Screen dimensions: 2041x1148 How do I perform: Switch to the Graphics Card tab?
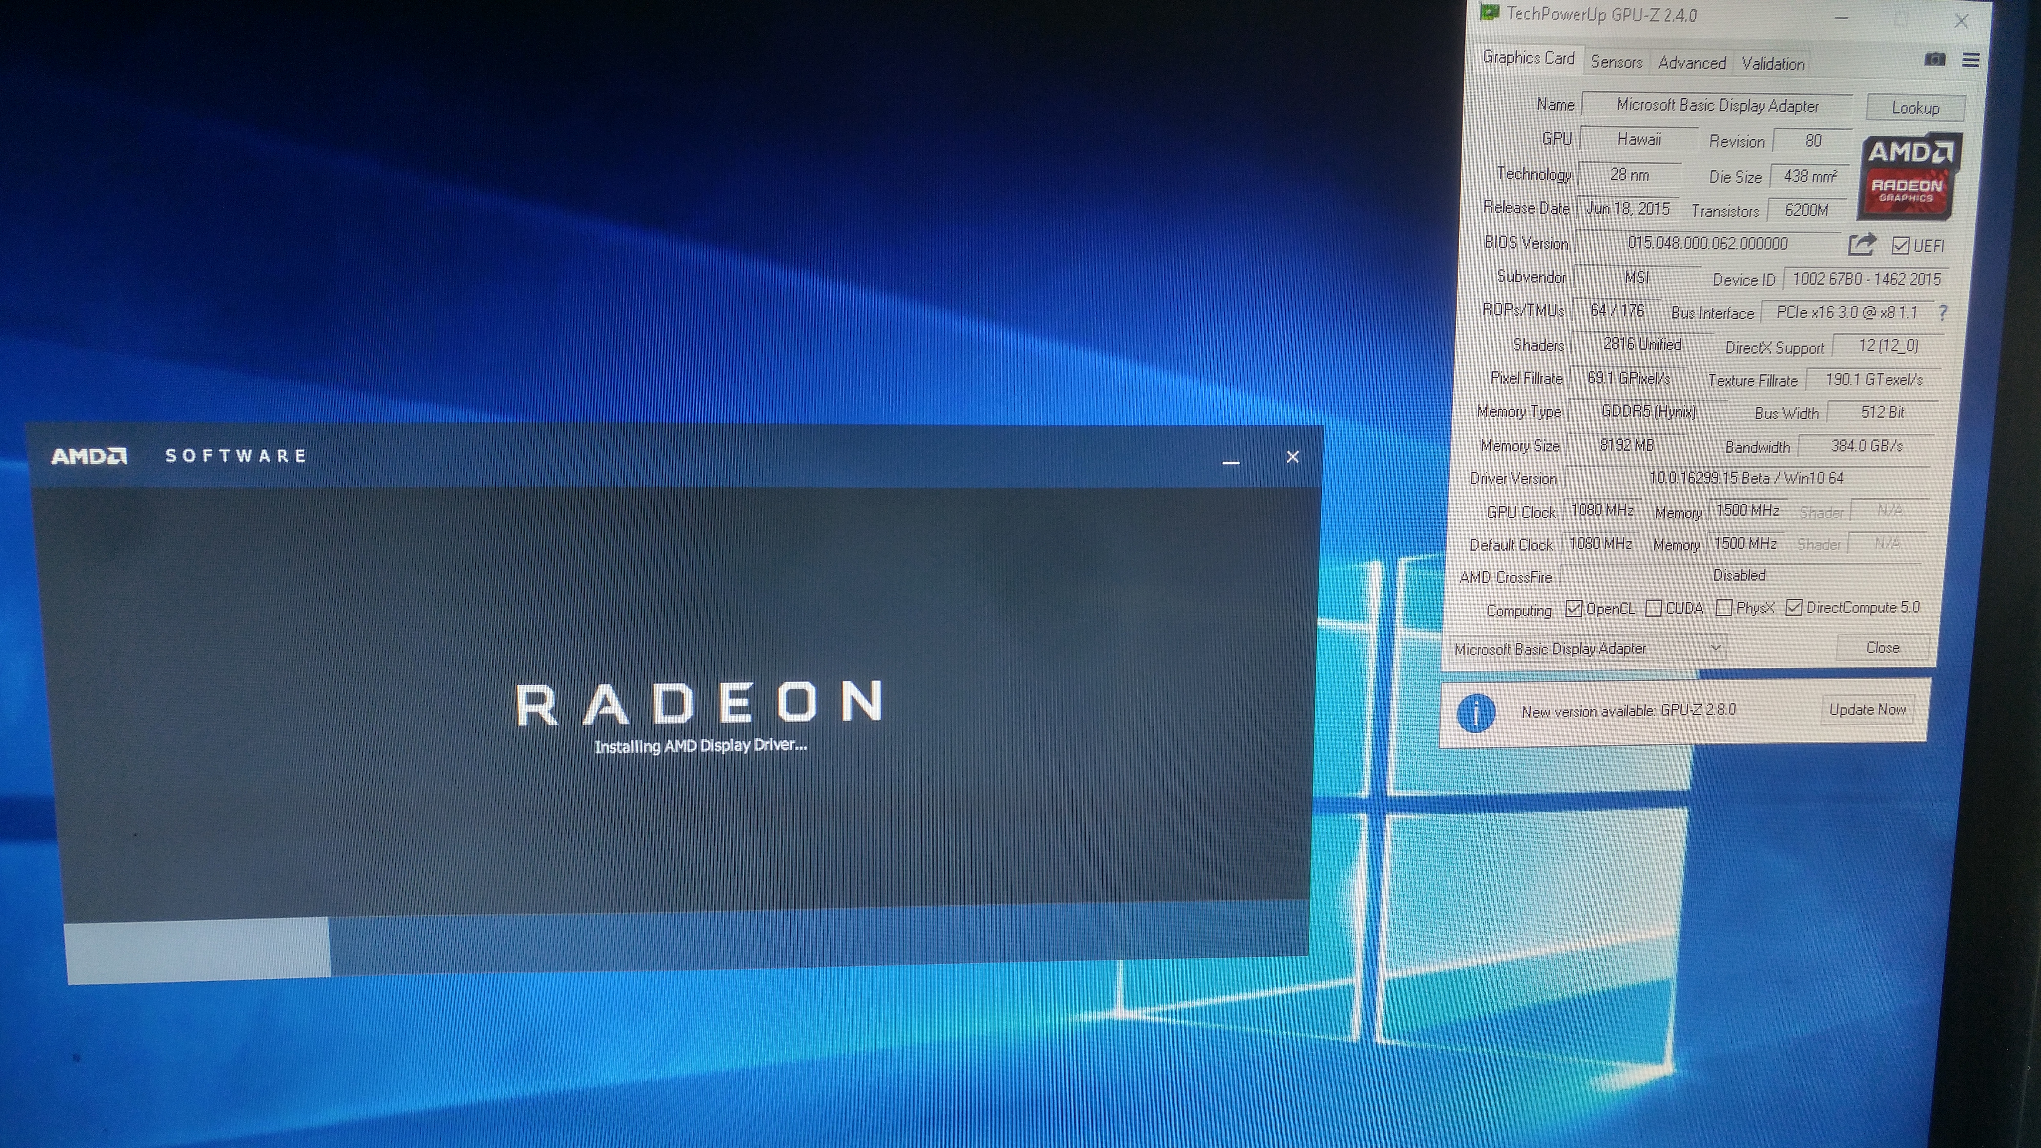click(1528, 58)
